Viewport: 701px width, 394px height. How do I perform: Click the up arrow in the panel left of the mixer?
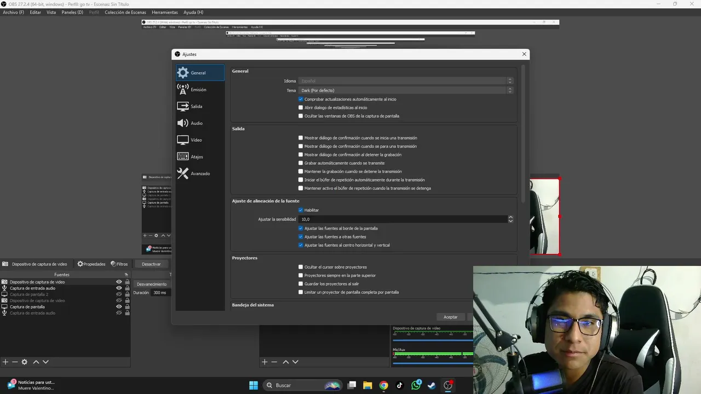[286, 362]
